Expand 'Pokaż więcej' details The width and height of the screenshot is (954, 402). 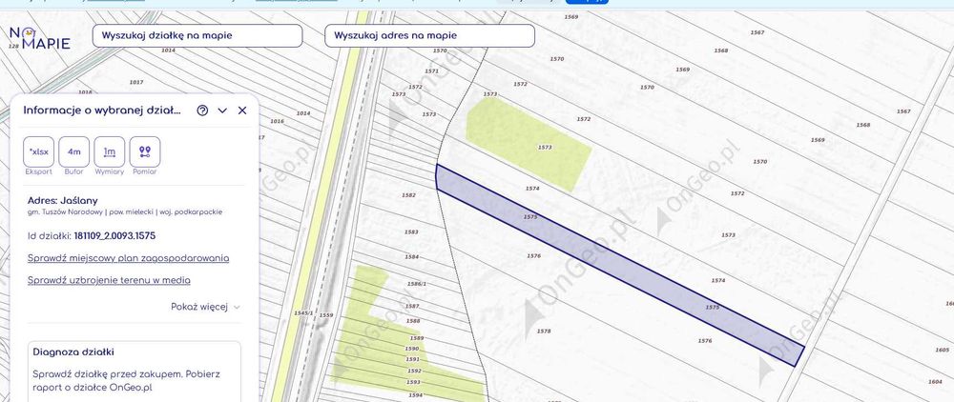tap(206, 308)
